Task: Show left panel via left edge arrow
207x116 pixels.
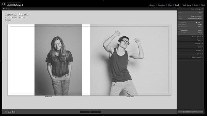Action: pyautogui.click(x=1, y=61)
